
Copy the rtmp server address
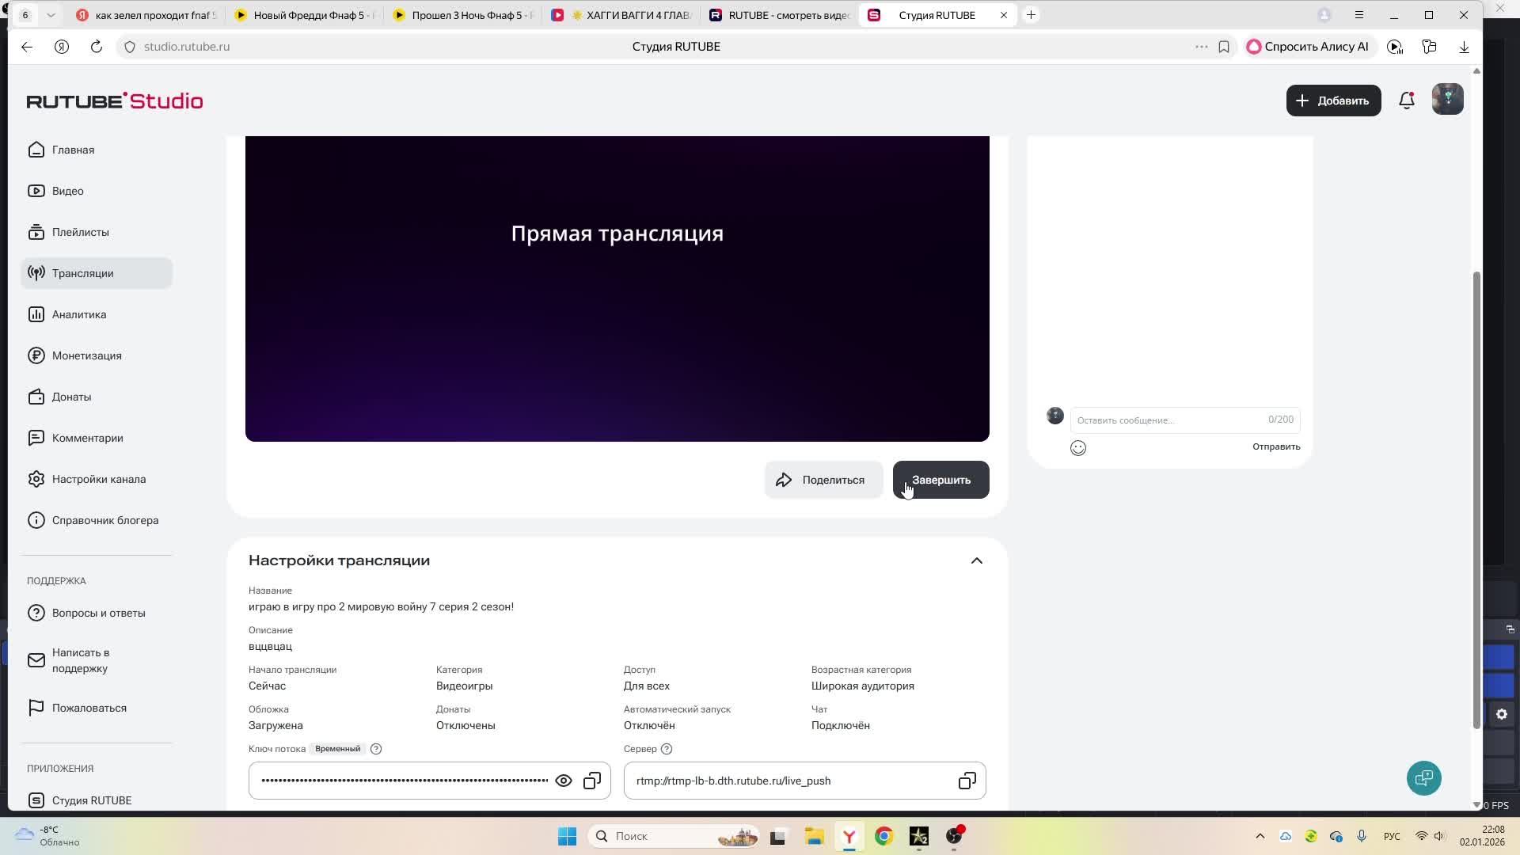tap(966, 781)
